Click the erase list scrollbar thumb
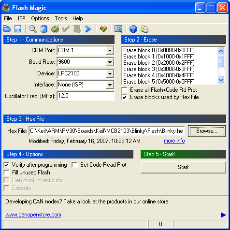The width and height of the screenshot is (230, 230). pyautogui.click(x=221, y=61)
